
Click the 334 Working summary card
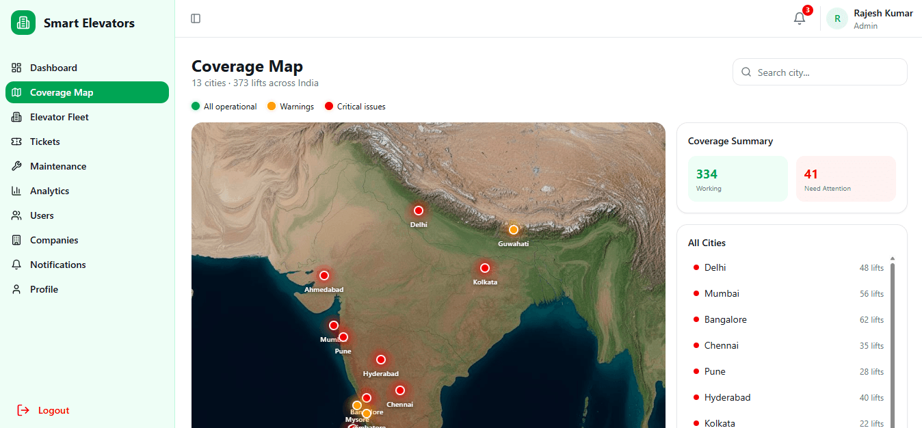click(738, 178)
